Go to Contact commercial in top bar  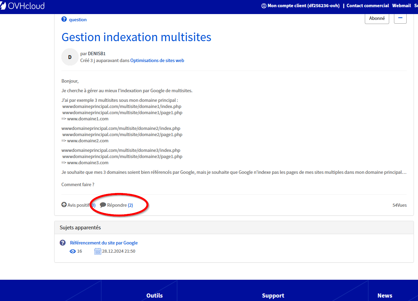pyautogui.click(x=368, y=6)
